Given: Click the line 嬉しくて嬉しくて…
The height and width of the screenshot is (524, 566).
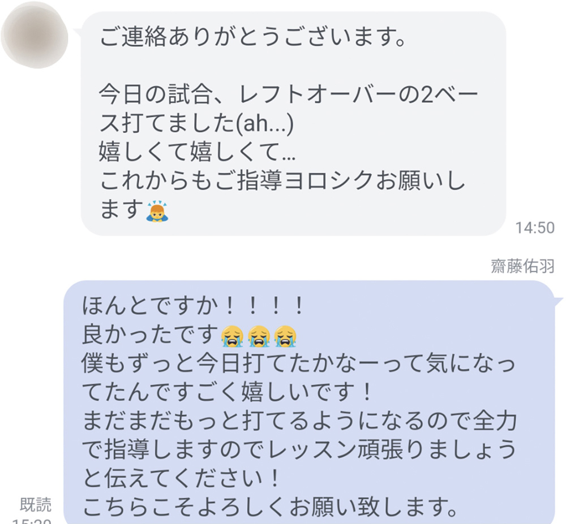Looking at the screenshot, I should point(197,151).
